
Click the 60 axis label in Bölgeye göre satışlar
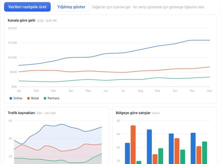(x=118, y=134)
